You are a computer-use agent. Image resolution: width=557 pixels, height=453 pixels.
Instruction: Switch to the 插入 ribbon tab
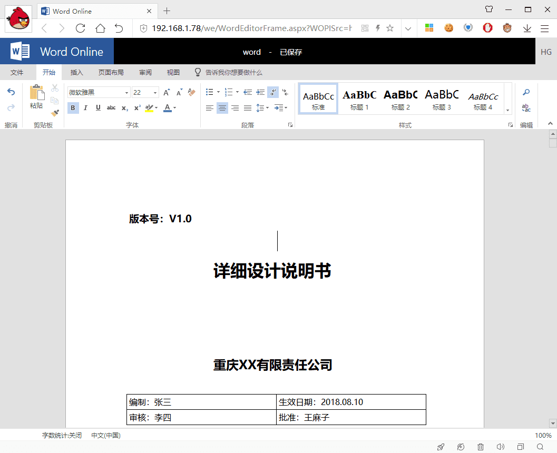pos(77,73)
